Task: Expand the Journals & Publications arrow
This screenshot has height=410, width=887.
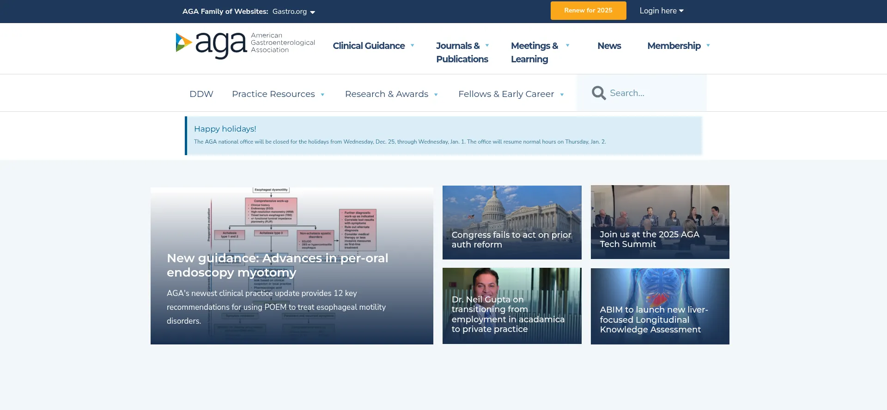Action: click(487, 46)
